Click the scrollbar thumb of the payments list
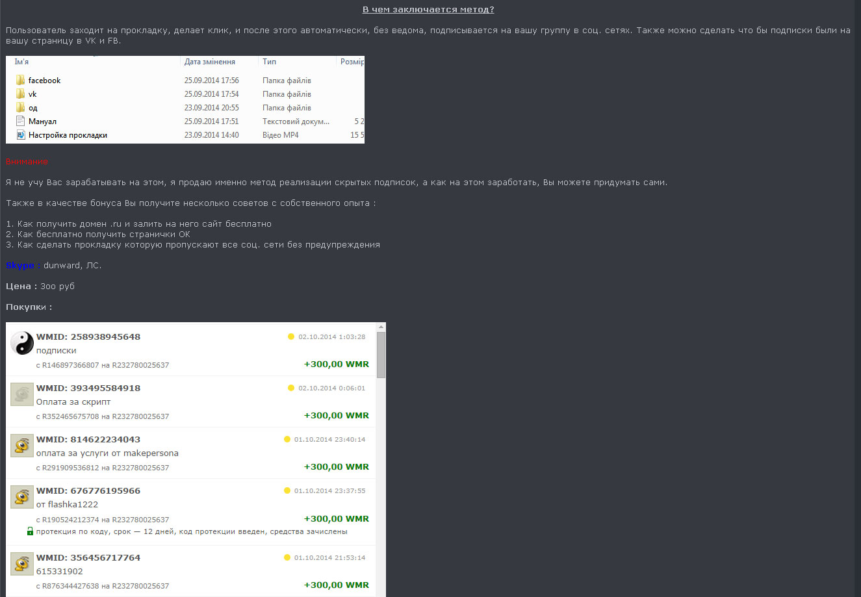 tap(381, 355)
